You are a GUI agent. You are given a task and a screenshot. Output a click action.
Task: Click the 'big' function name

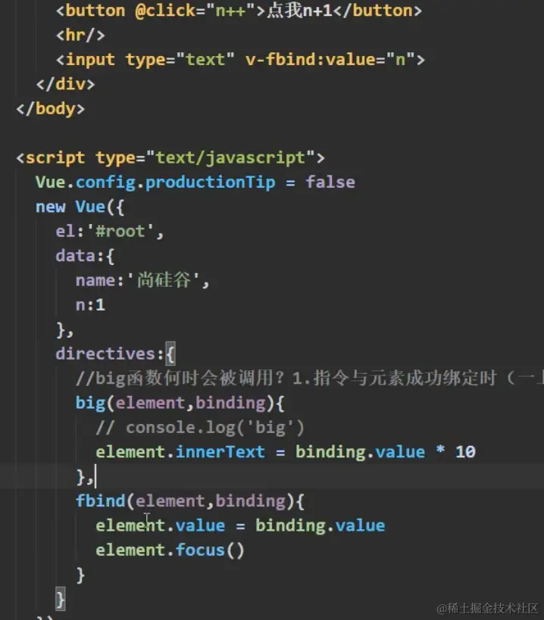click(90, 403)
